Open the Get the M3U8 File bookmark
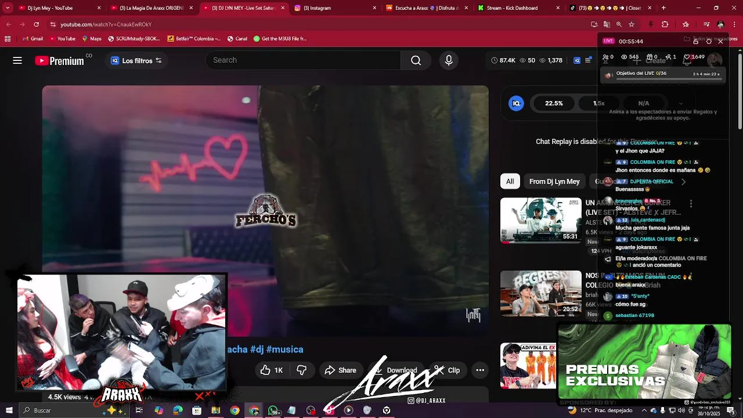The image size is (743, 418). pos(280,39)
